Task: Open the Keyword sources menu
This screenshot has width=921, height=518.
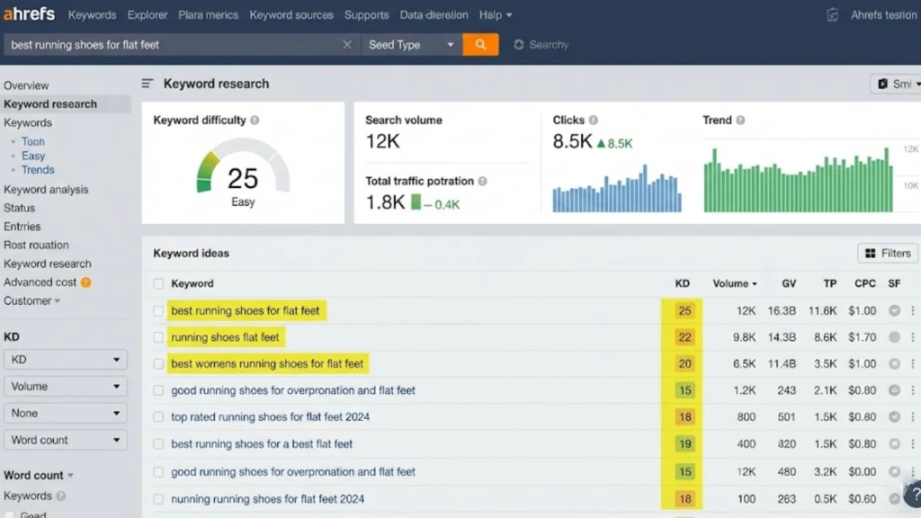Action: pyautogui.click(x=291, y=14)
